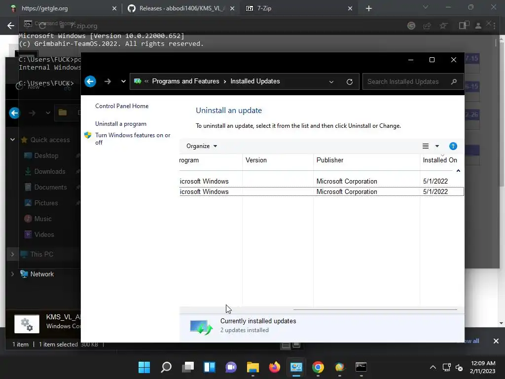Viewport: 505px width, 379px height.
Task: Open Task View on taskbar
Action: tap(188, 367)
